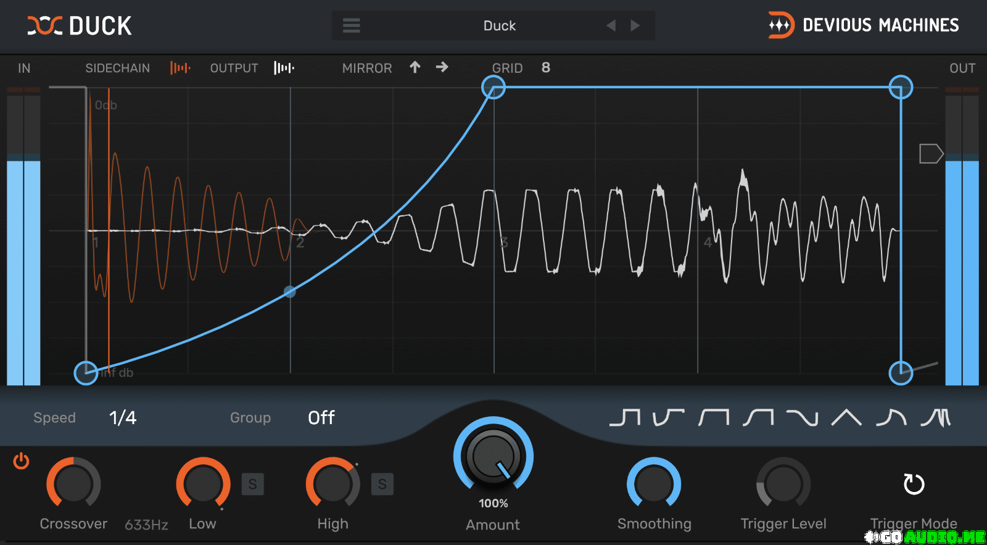Click the Low band knob

click(x=203, y=484)
